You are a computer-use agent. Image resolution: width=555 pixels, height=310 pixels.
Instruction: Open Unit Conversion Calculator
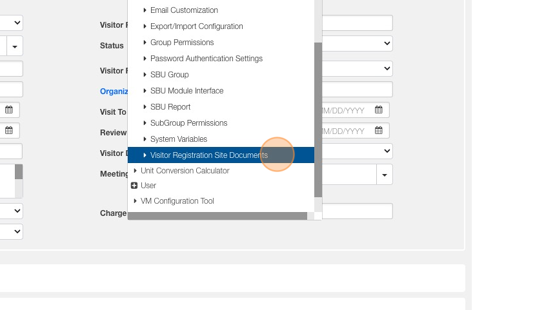tap(185, 171)
